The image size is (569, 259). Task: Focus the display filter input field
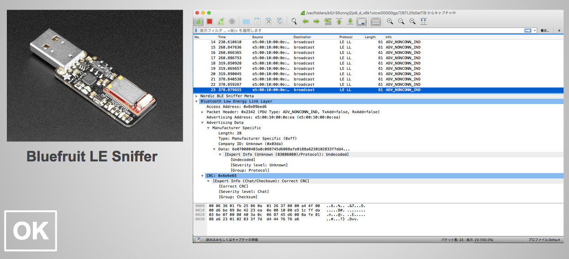pos(361,31)
